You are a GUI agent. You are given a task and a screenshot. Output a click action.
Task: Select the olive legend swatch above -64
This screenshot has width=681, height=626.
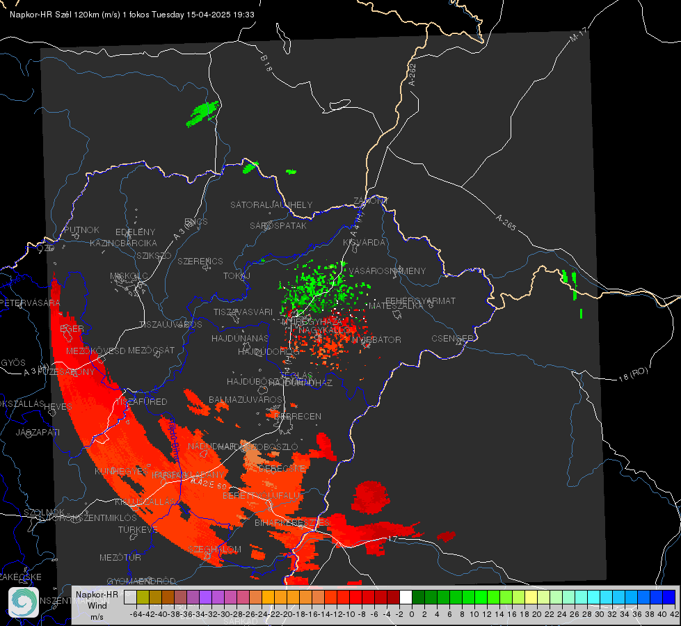[143, 597]
